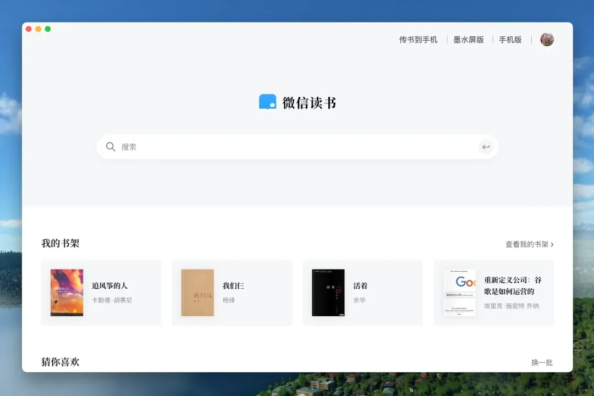Click the magnifier search icon
The image size is (594, 396).
coord(110,147)
